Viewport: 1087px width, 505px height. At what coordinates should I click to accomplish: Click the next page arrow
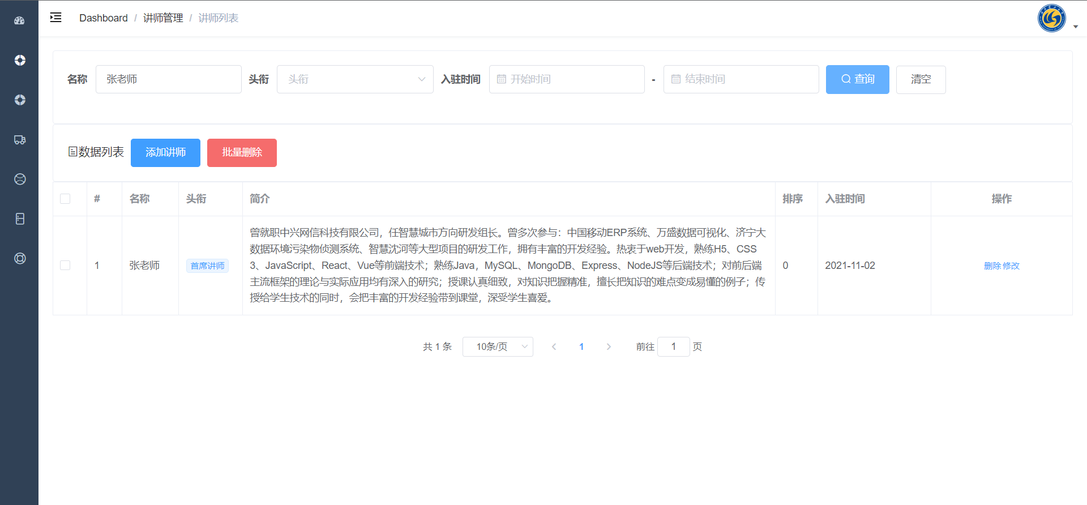click(609, 346)
